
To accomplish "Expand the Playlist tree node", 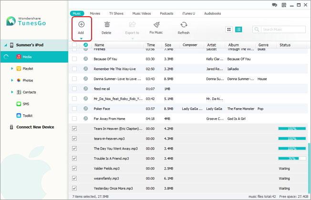I will 12,69.
